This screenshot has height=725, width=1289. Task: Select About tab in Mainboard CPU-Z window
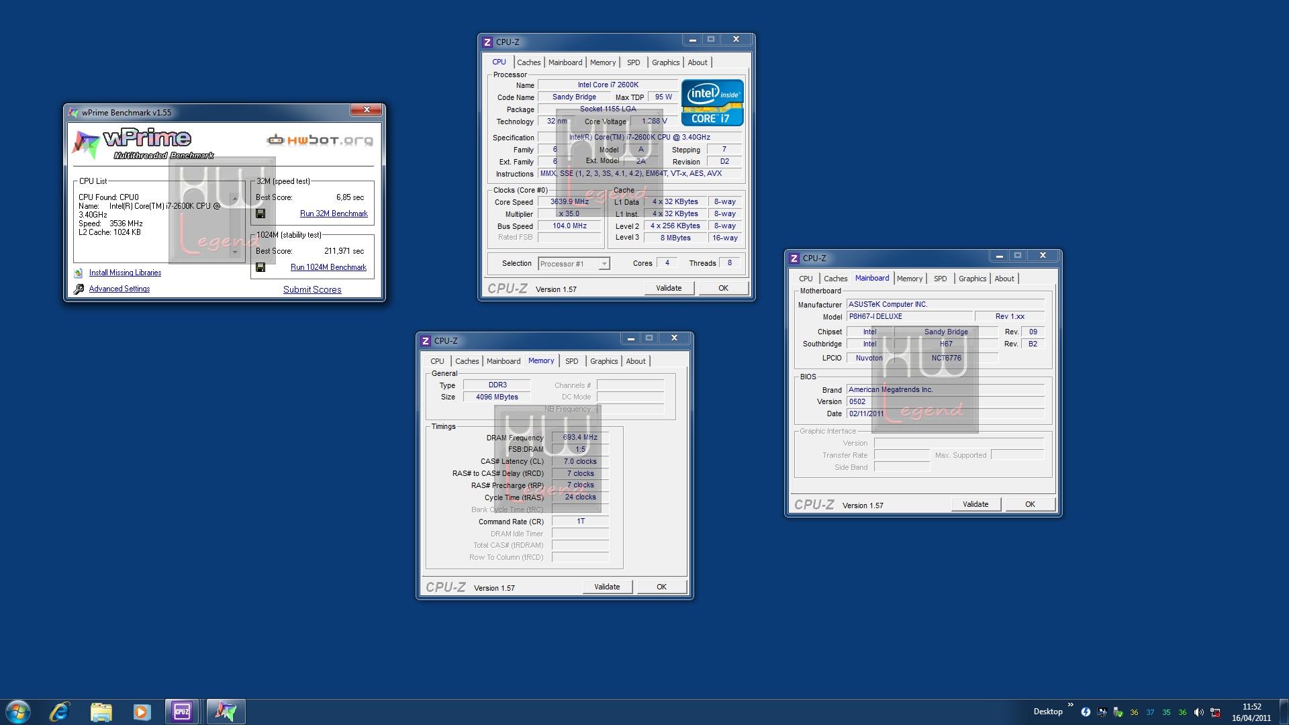1004,279
